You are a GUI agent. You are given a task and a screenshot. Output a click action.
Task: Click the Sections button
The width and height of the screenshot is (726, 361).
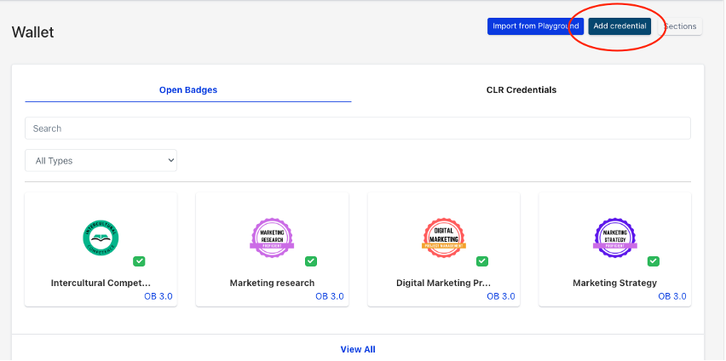point(680,26)
